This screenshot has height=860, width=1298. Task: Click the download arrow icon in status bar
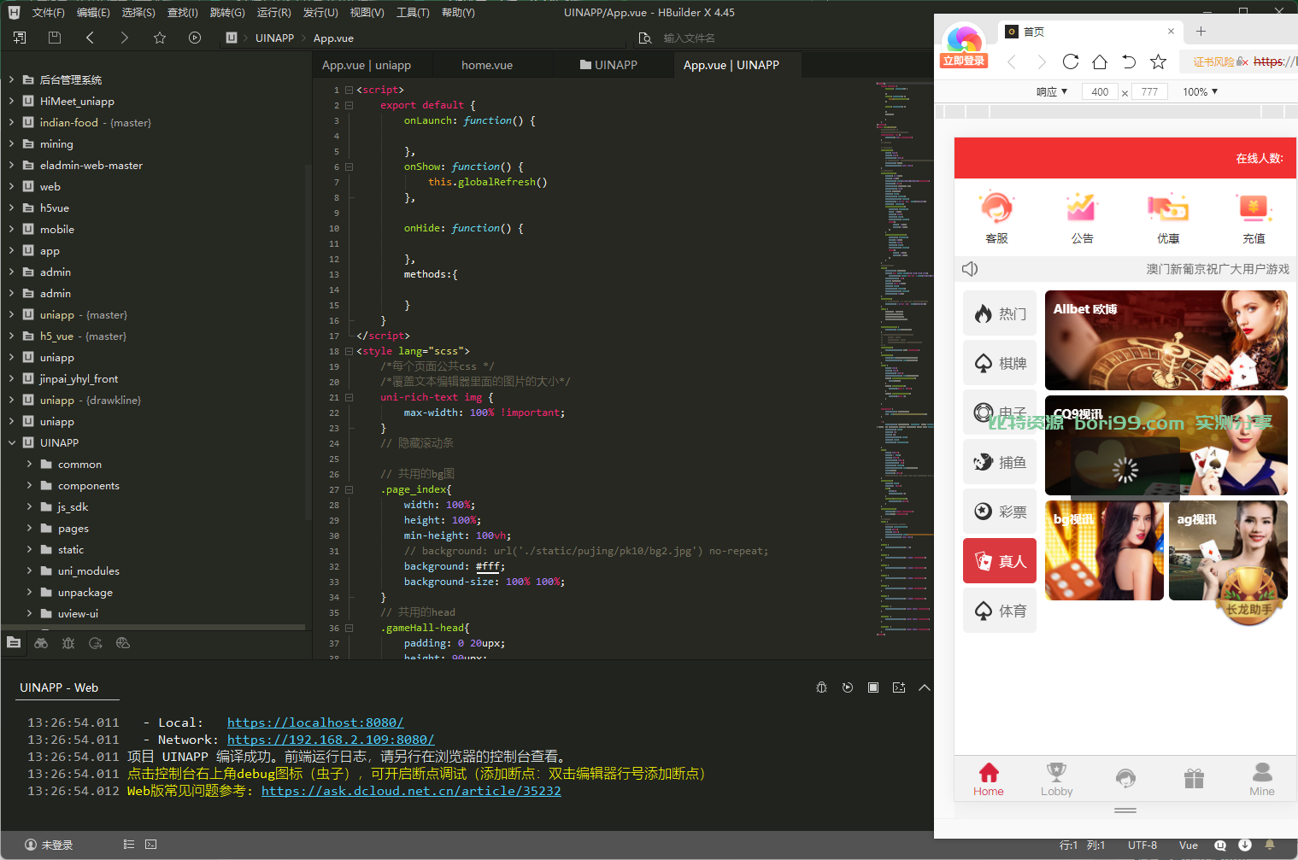pyautogui.click(x=1245, y=845)
